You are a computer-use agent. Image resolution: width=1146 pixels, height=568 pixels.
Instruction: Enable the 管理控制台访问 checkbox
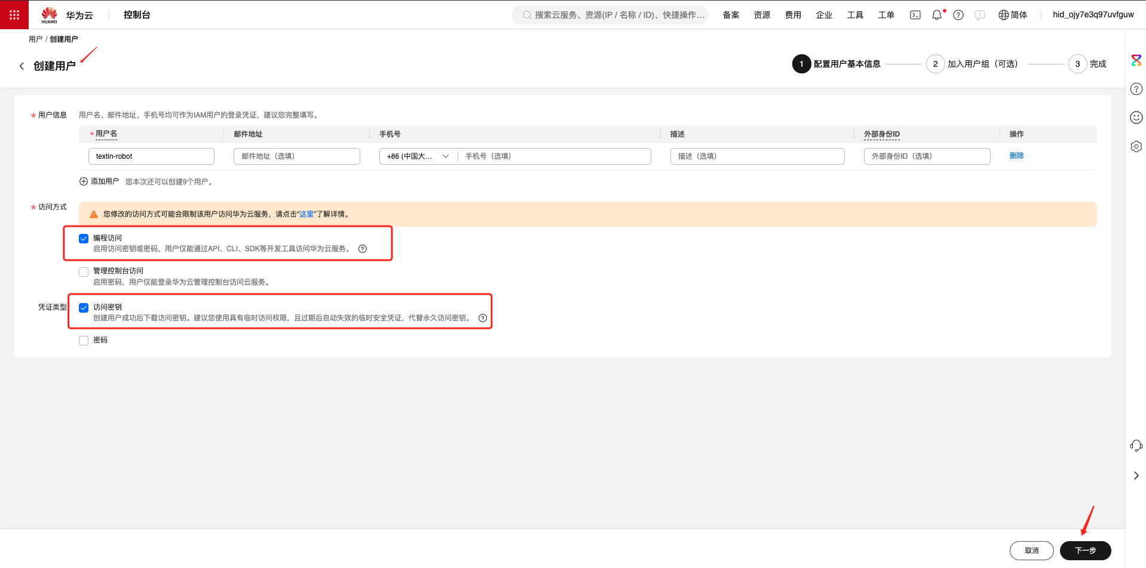point(84,272)
